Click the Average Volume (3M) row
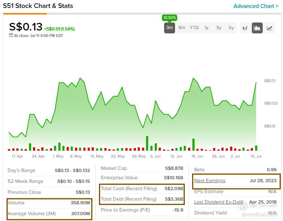Viewport: 283px width, 221px height. [49, 214]
